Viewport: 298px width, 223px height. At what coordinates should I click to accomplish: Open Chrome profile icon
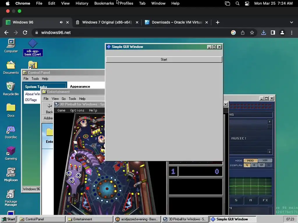(x=282, y=33)
